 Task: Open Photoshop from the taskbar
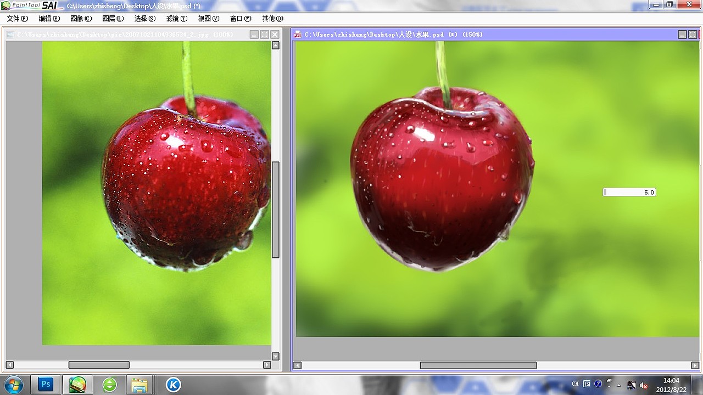[x=45, y=385]
